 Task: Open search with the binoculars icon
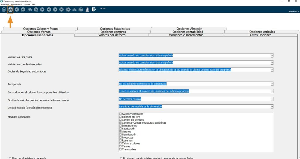[x=30, y=10]
